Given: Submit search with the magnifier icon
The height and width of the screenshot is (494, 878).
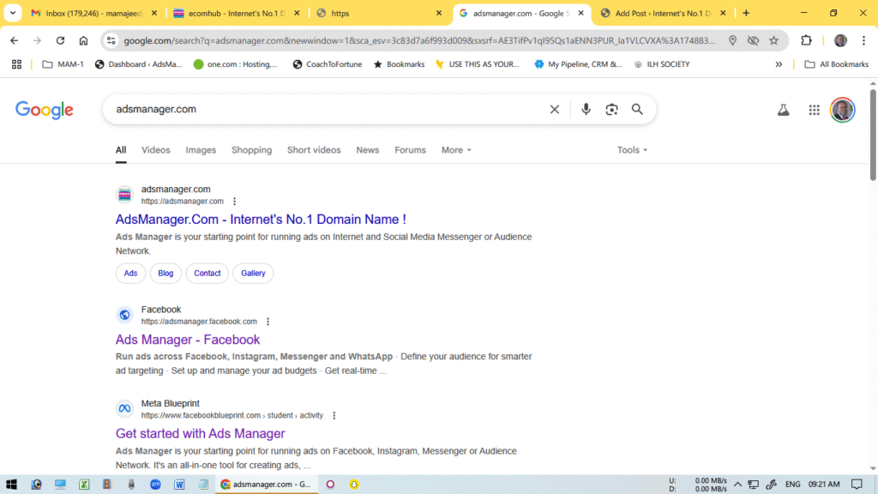Looking at the screenshot, I should [x=637, y=109].
